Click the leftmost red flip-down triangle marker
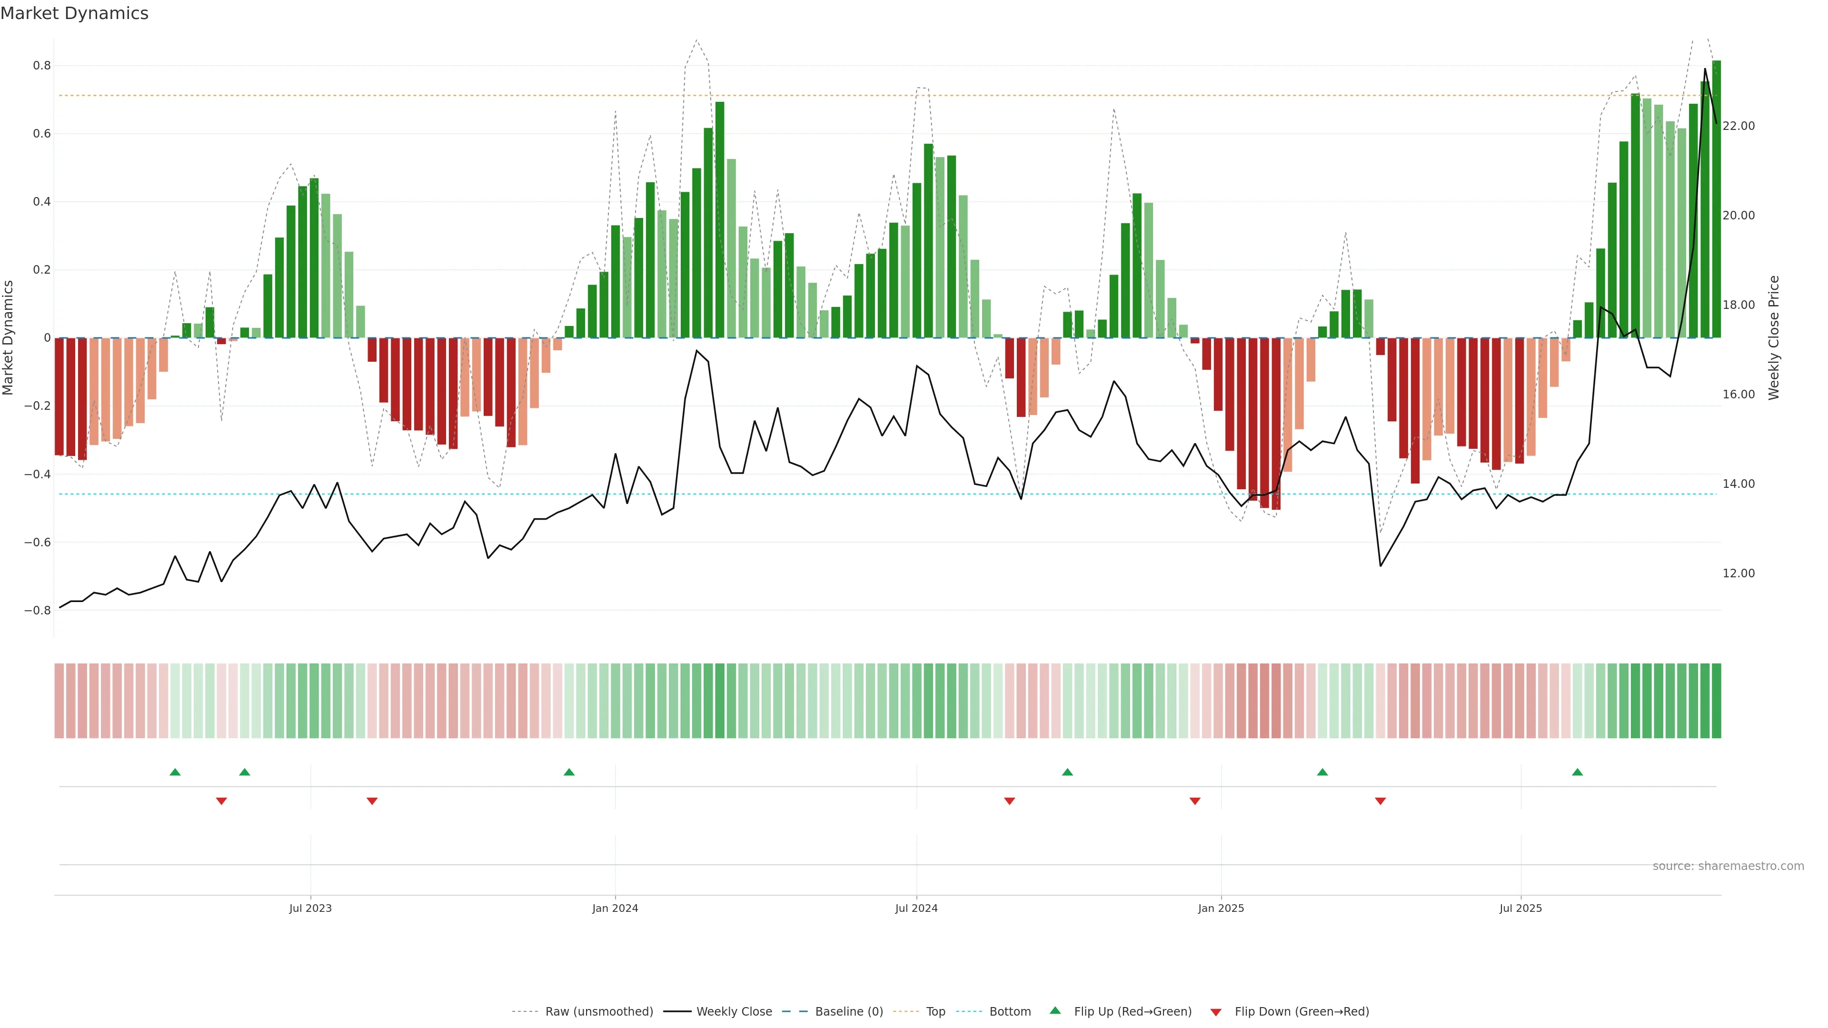The width and height of the screenshot is (1828, 1028). pyautogui.click(x=221, y=801)
